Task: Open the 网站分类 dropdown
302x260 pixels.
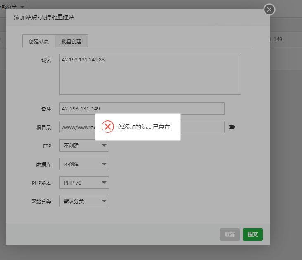Action: [84, 201]
